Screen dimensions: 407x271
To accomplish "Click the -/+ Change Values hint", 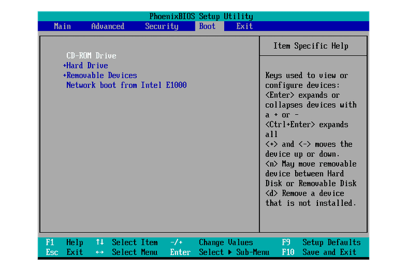I will pyautogui.click(x=211, y=242).
